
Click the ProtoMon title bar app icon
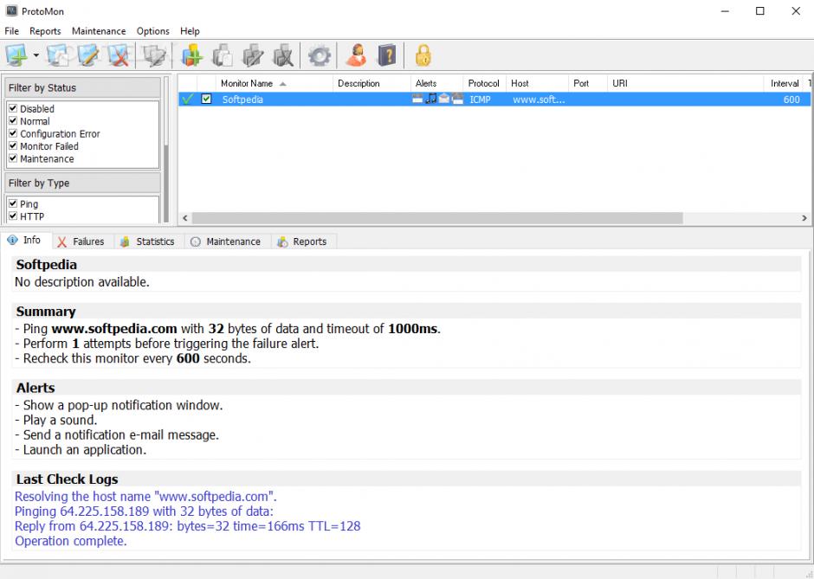[11, 10]
